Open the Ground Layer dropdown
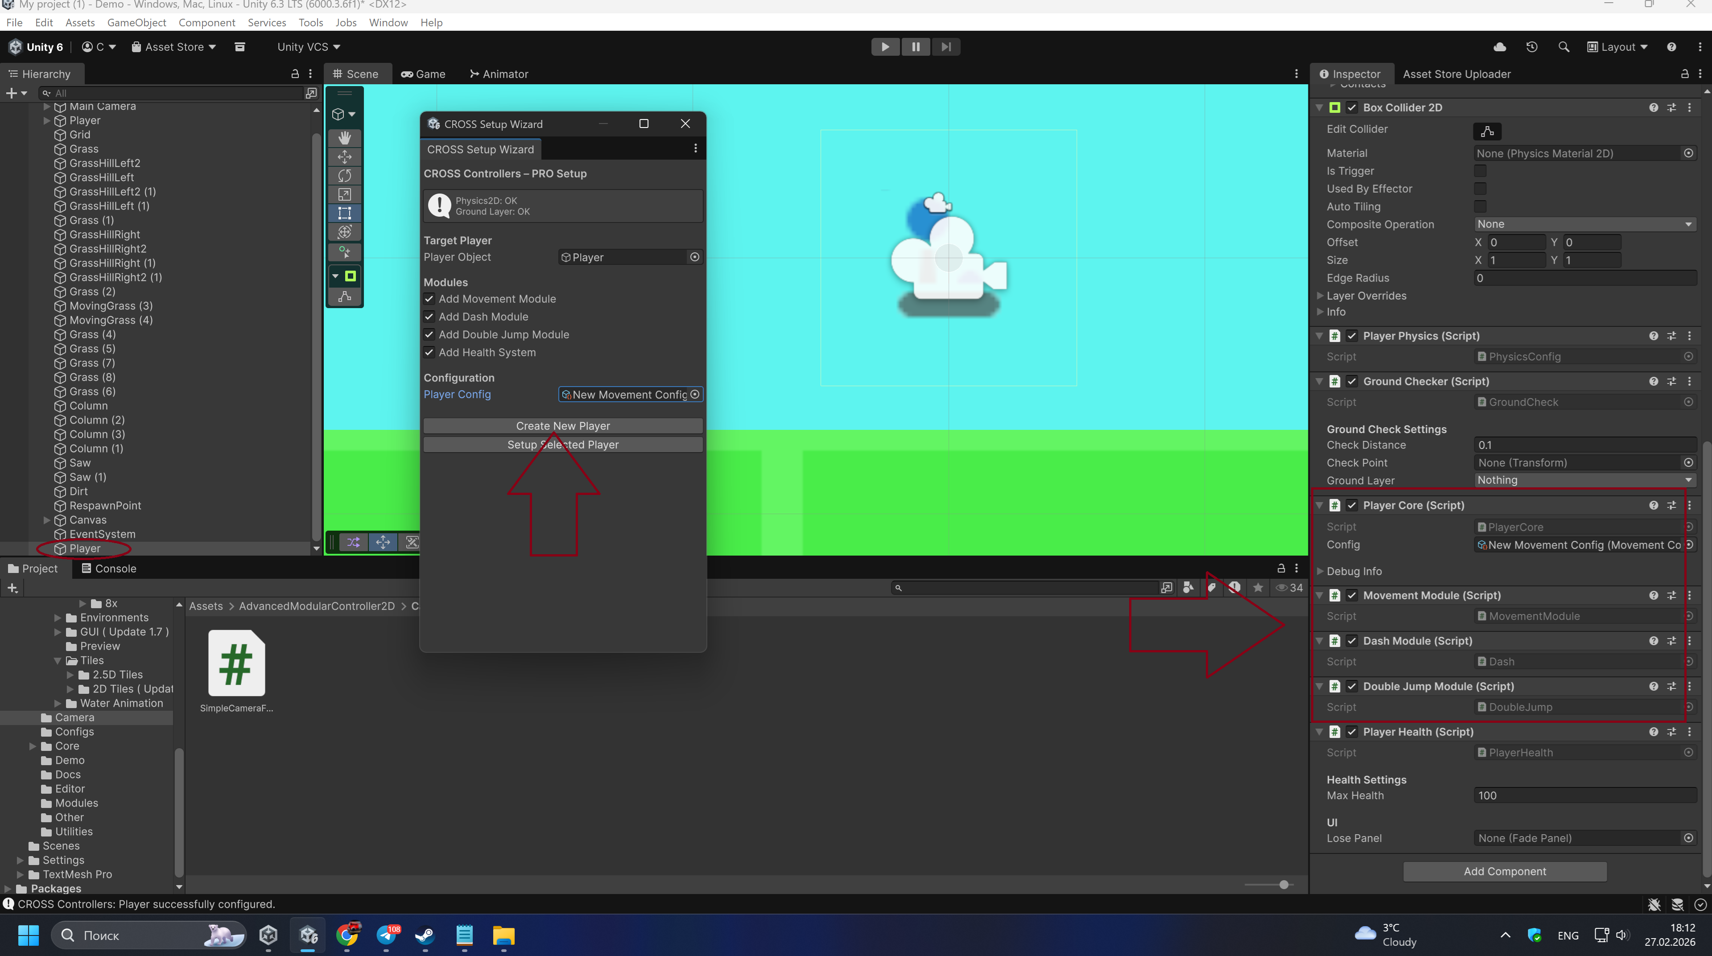The width and height of the screenshot is (1712, 956). [x=1584, y=480]
